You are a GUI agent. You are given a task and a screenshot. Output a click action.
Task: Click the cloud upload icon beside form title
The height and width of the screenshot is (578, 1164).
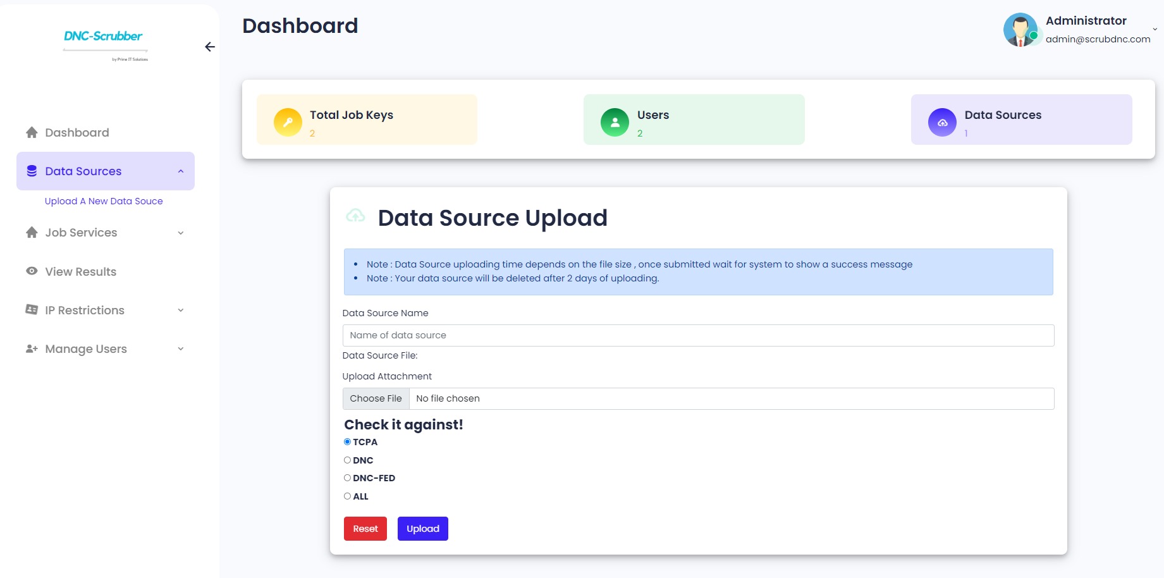click(355, 216)
